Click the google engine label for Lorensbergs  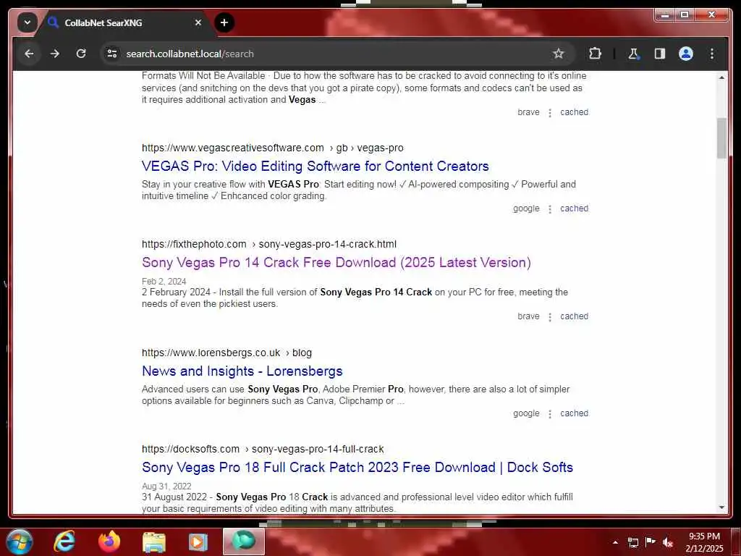pyautogui.click(x=526, y=413)
